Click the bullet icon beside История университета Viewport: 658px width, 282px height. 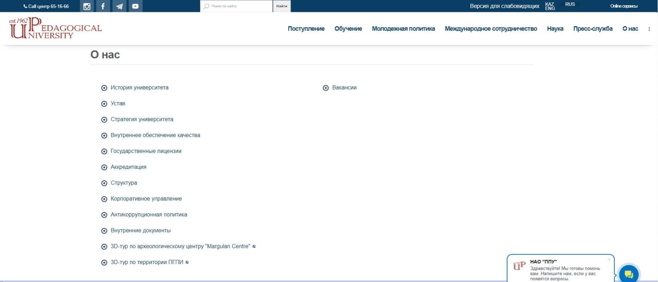(104, 88)
